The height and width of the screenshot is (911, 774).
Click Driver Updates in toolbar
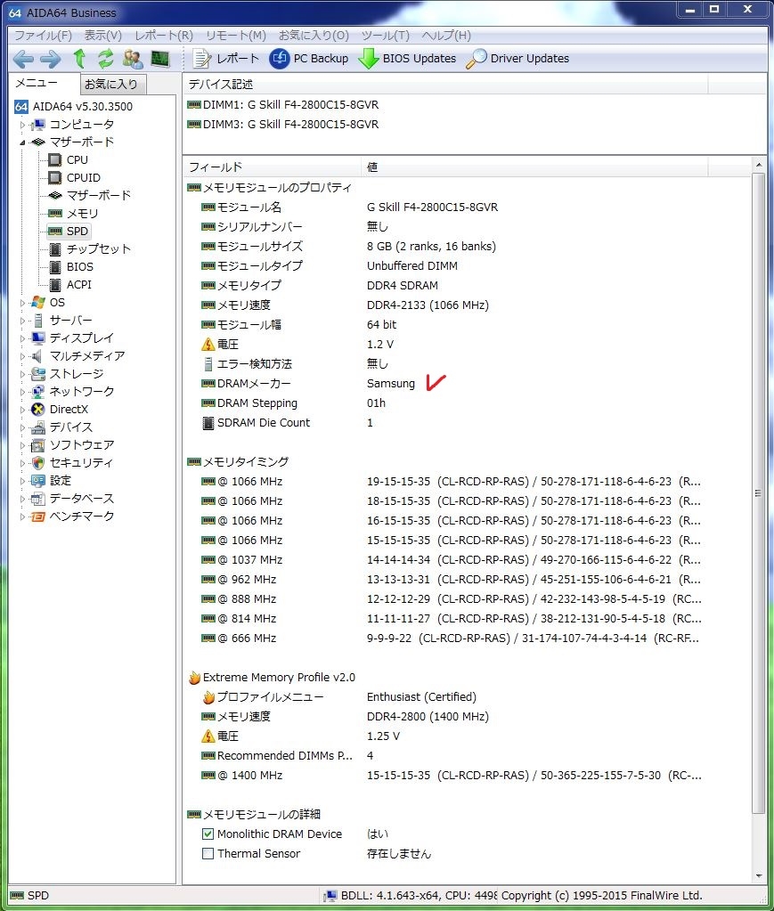tap(517, 58)
